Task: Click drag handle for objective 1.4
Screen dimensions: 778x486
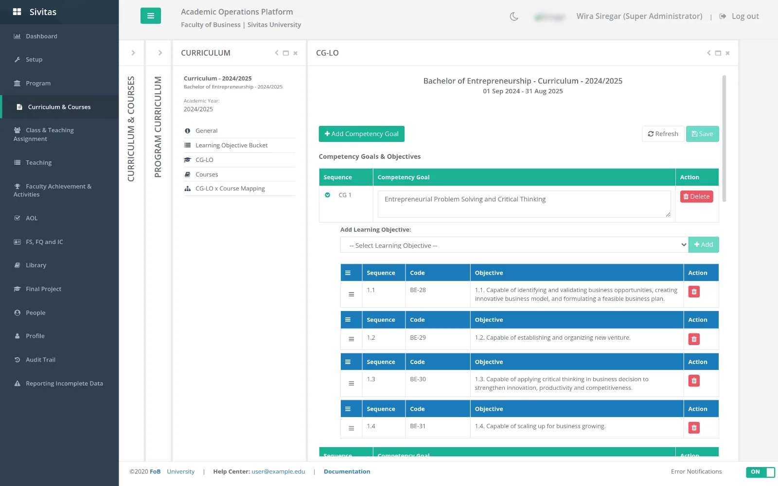Action: click(x=351, y=428)
